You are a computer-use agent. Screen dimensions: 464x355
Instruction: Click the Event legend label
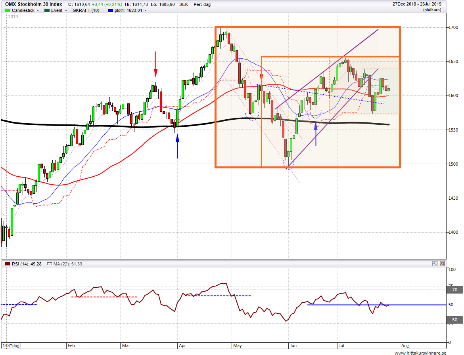(x=57, y=10)
